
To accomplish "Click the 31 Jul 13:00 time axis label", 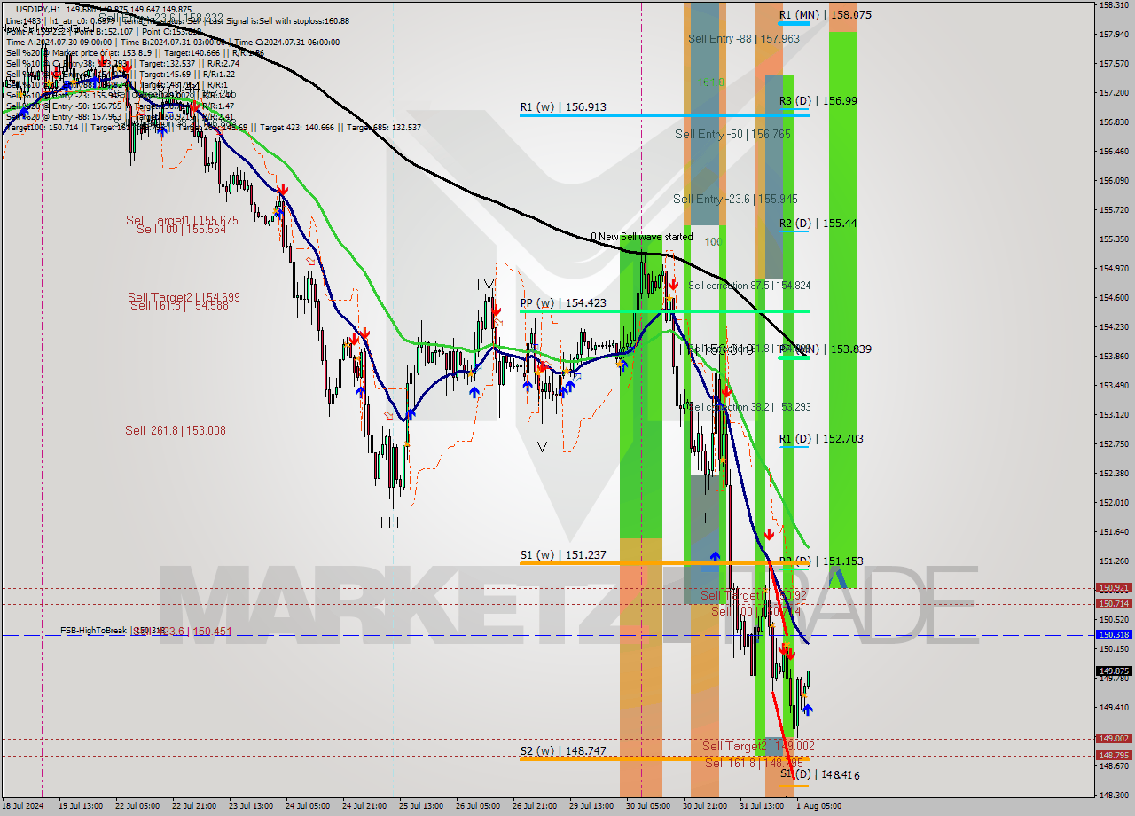I will (762, 806).
